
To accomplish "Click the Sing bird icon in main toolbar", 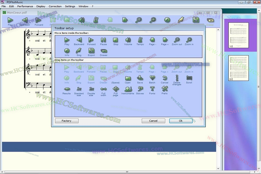I will [x=181, y=20].
